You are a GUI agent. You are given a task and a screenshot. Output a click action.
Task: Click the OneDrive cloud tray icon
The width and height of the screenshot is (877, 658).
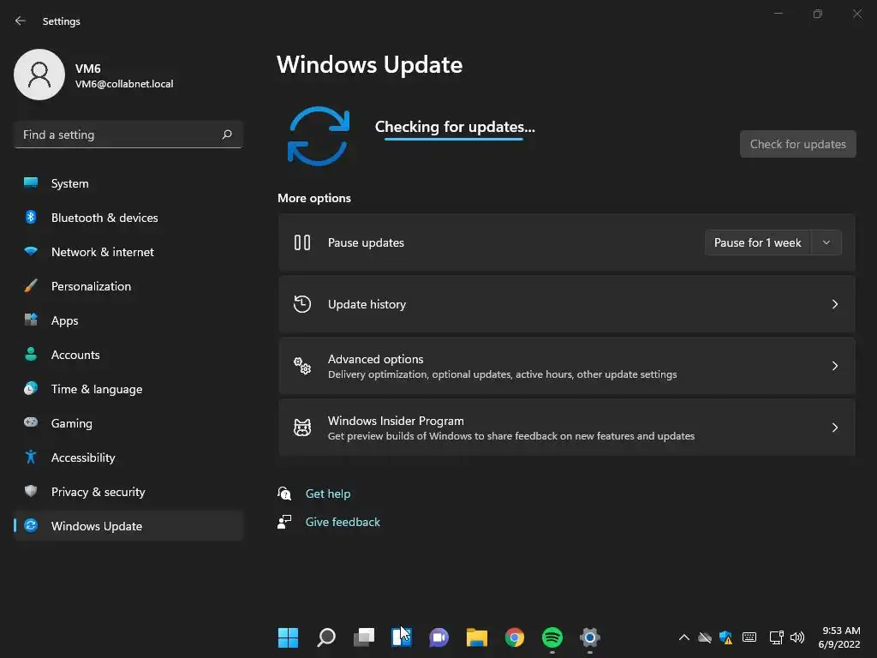click(705, 637)
